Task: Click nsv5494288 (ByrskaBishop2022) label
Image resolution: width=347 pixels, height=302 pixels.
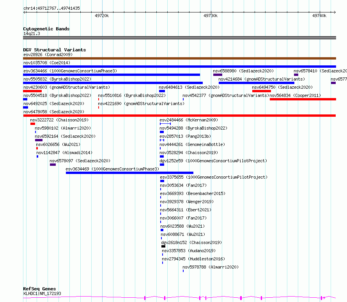Action: pos(193,128)
